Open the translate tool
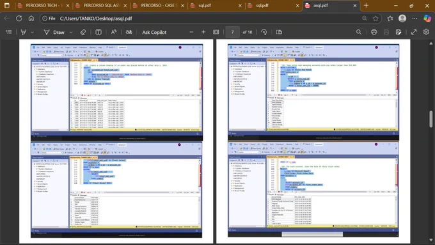This screenshot has height=245, width=435. 129,32
